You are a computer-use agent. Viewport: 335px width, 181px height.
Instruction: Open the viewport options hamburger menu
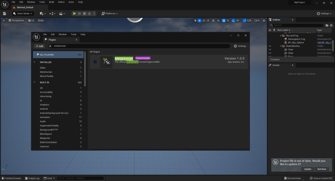point(4,20)
